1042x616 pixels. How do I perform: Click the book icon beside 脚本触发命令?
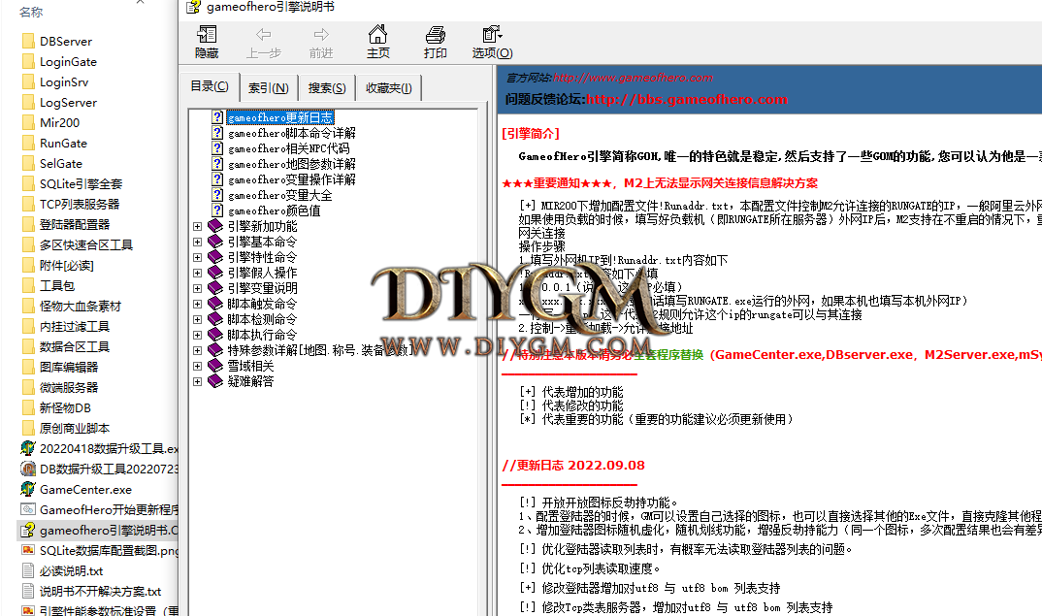(214, 304)
